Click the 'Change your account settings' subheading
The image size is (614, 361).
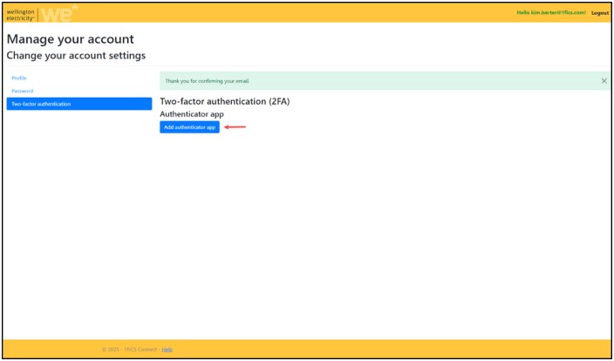click(x=76, y=56)
